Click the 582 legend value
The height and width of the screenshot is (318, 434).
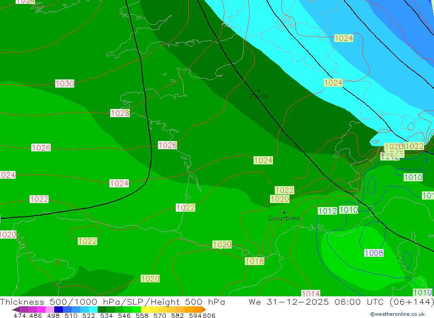click(x=178, y=315)
